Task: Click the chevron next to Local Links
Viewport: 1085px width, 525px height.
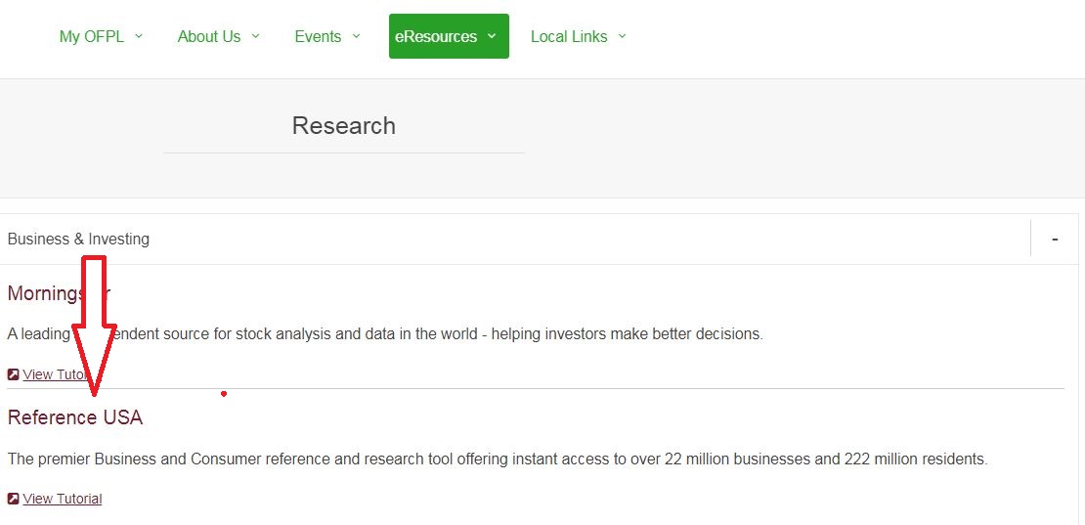Action: 622,36
